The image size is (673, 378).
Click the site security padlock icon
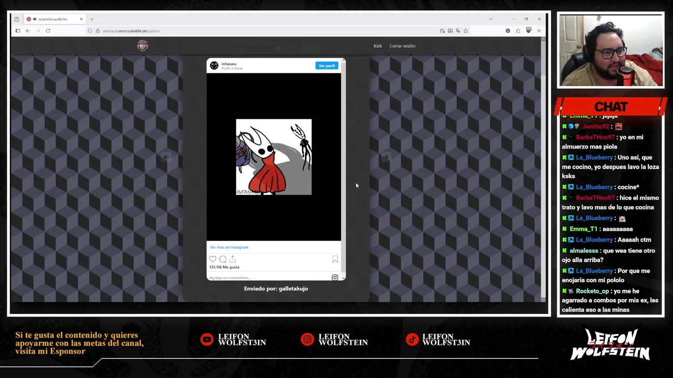tap(97, 31)
